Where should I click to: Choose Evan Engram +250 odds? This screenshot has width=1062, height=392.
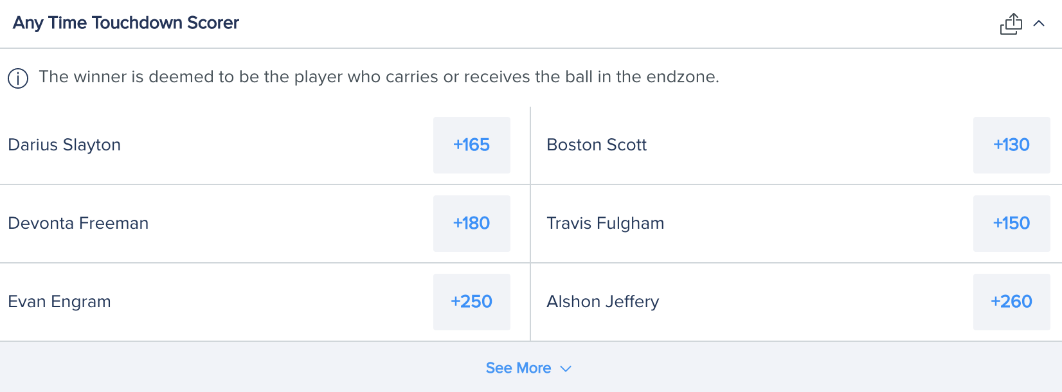click(x=471, y=302)
